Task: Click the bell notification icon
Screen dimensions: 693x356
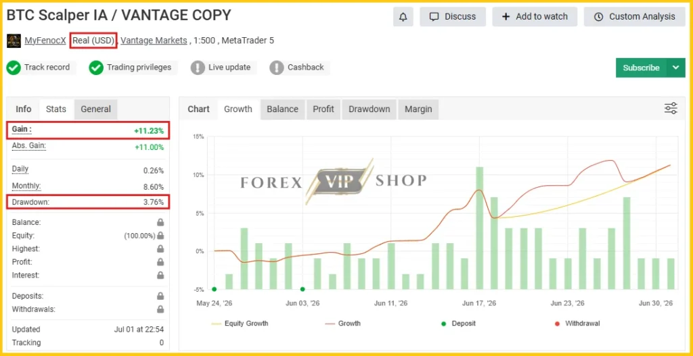Action: pyautogui.click(x=403, y=17)
